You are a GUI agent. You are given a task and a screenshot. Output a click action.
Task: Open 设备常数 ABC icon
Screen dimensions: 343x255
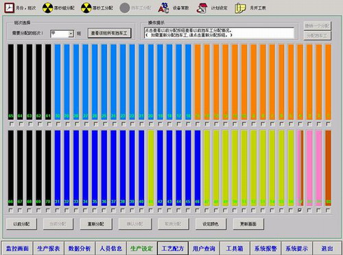click(x=163, y=8)
